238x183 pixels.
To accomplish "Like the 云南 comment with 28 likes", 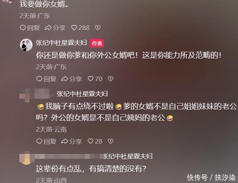I will (95, 141).
